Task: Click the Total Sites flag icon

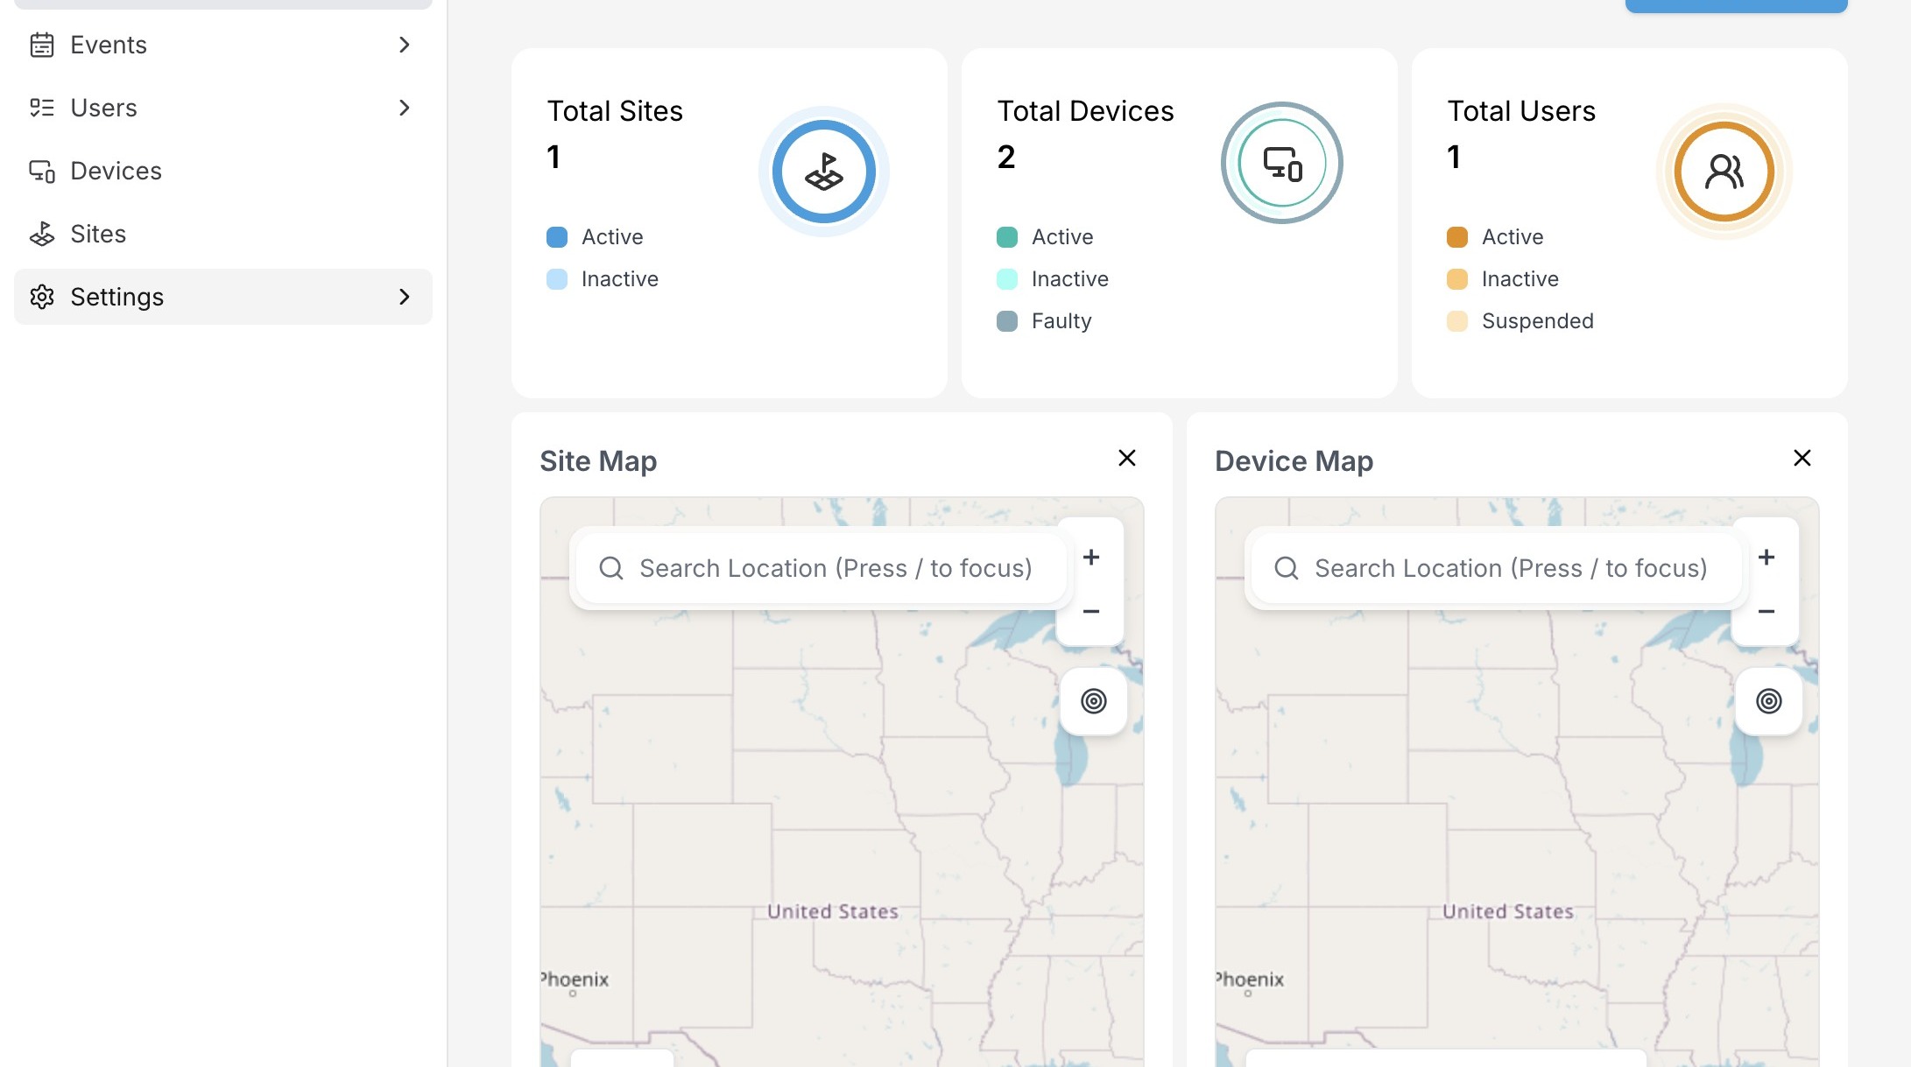Action: [823, 172]
